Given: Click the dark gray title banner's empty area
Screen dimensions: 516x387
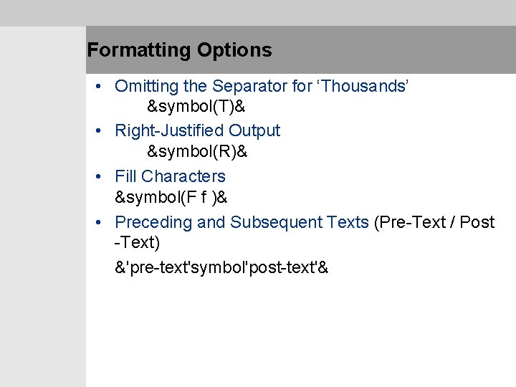Looking at the screenshot, I should click(394, 50).
